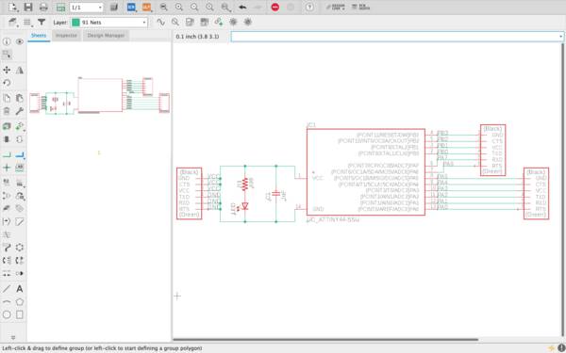Select the Text tool (letter A)
566x353 pixels.
coord(20,289)
